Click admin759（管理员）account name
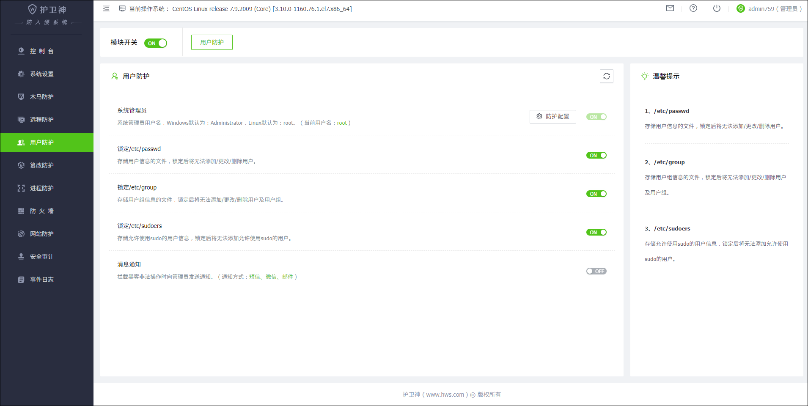This screenshot has height=406, width=808. (x=775, y=9)
